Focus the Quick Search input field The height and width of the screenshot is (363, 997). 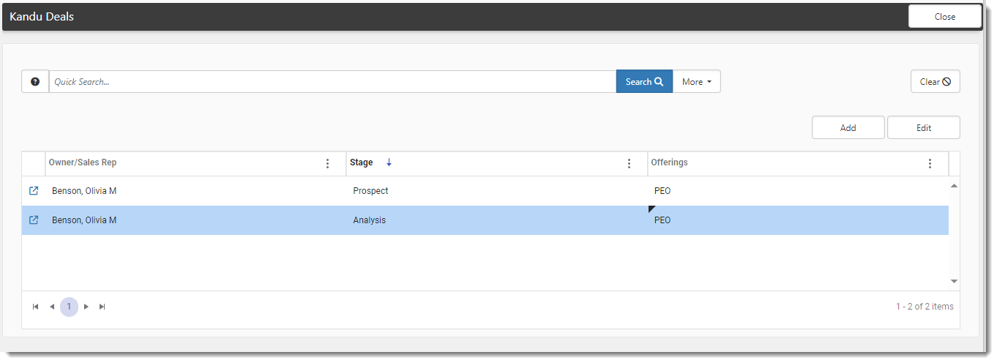click(332, 82)
